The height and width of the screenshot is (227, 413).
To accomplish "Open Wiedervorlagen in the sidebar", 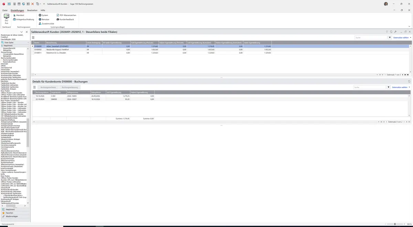I will tap(15, 216).
